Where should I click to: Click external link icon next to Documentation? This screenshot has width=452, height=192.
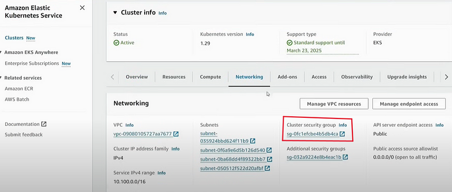[x=44, y=124]
